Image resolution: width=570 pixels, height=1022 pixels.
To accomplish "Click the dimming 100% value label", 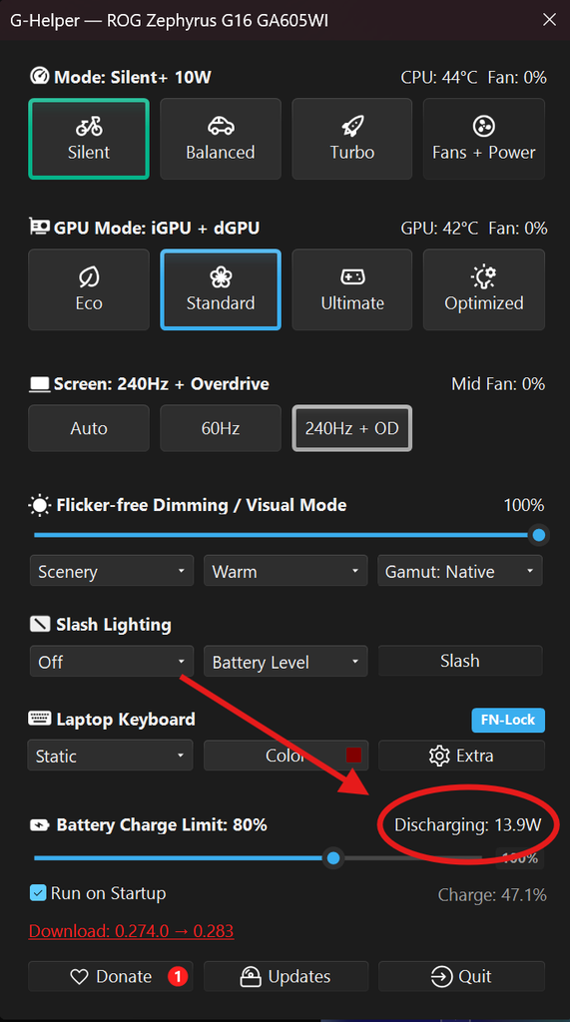I will [x=524, y=505].
